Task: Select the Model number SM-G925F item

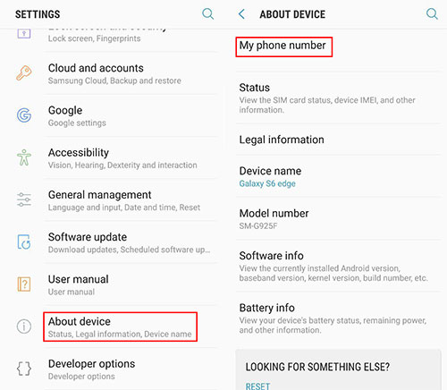Action: pos(338,219)
